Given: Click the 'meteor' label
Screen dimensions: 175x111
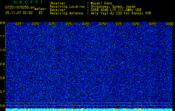Looking at the screenshot, I should [x=40, y=9].
